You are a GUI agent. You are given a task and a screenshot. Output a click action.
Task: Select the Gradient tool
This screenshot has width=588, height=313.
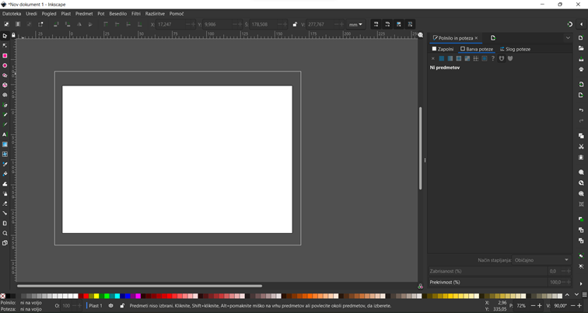[x=5, y=144]
